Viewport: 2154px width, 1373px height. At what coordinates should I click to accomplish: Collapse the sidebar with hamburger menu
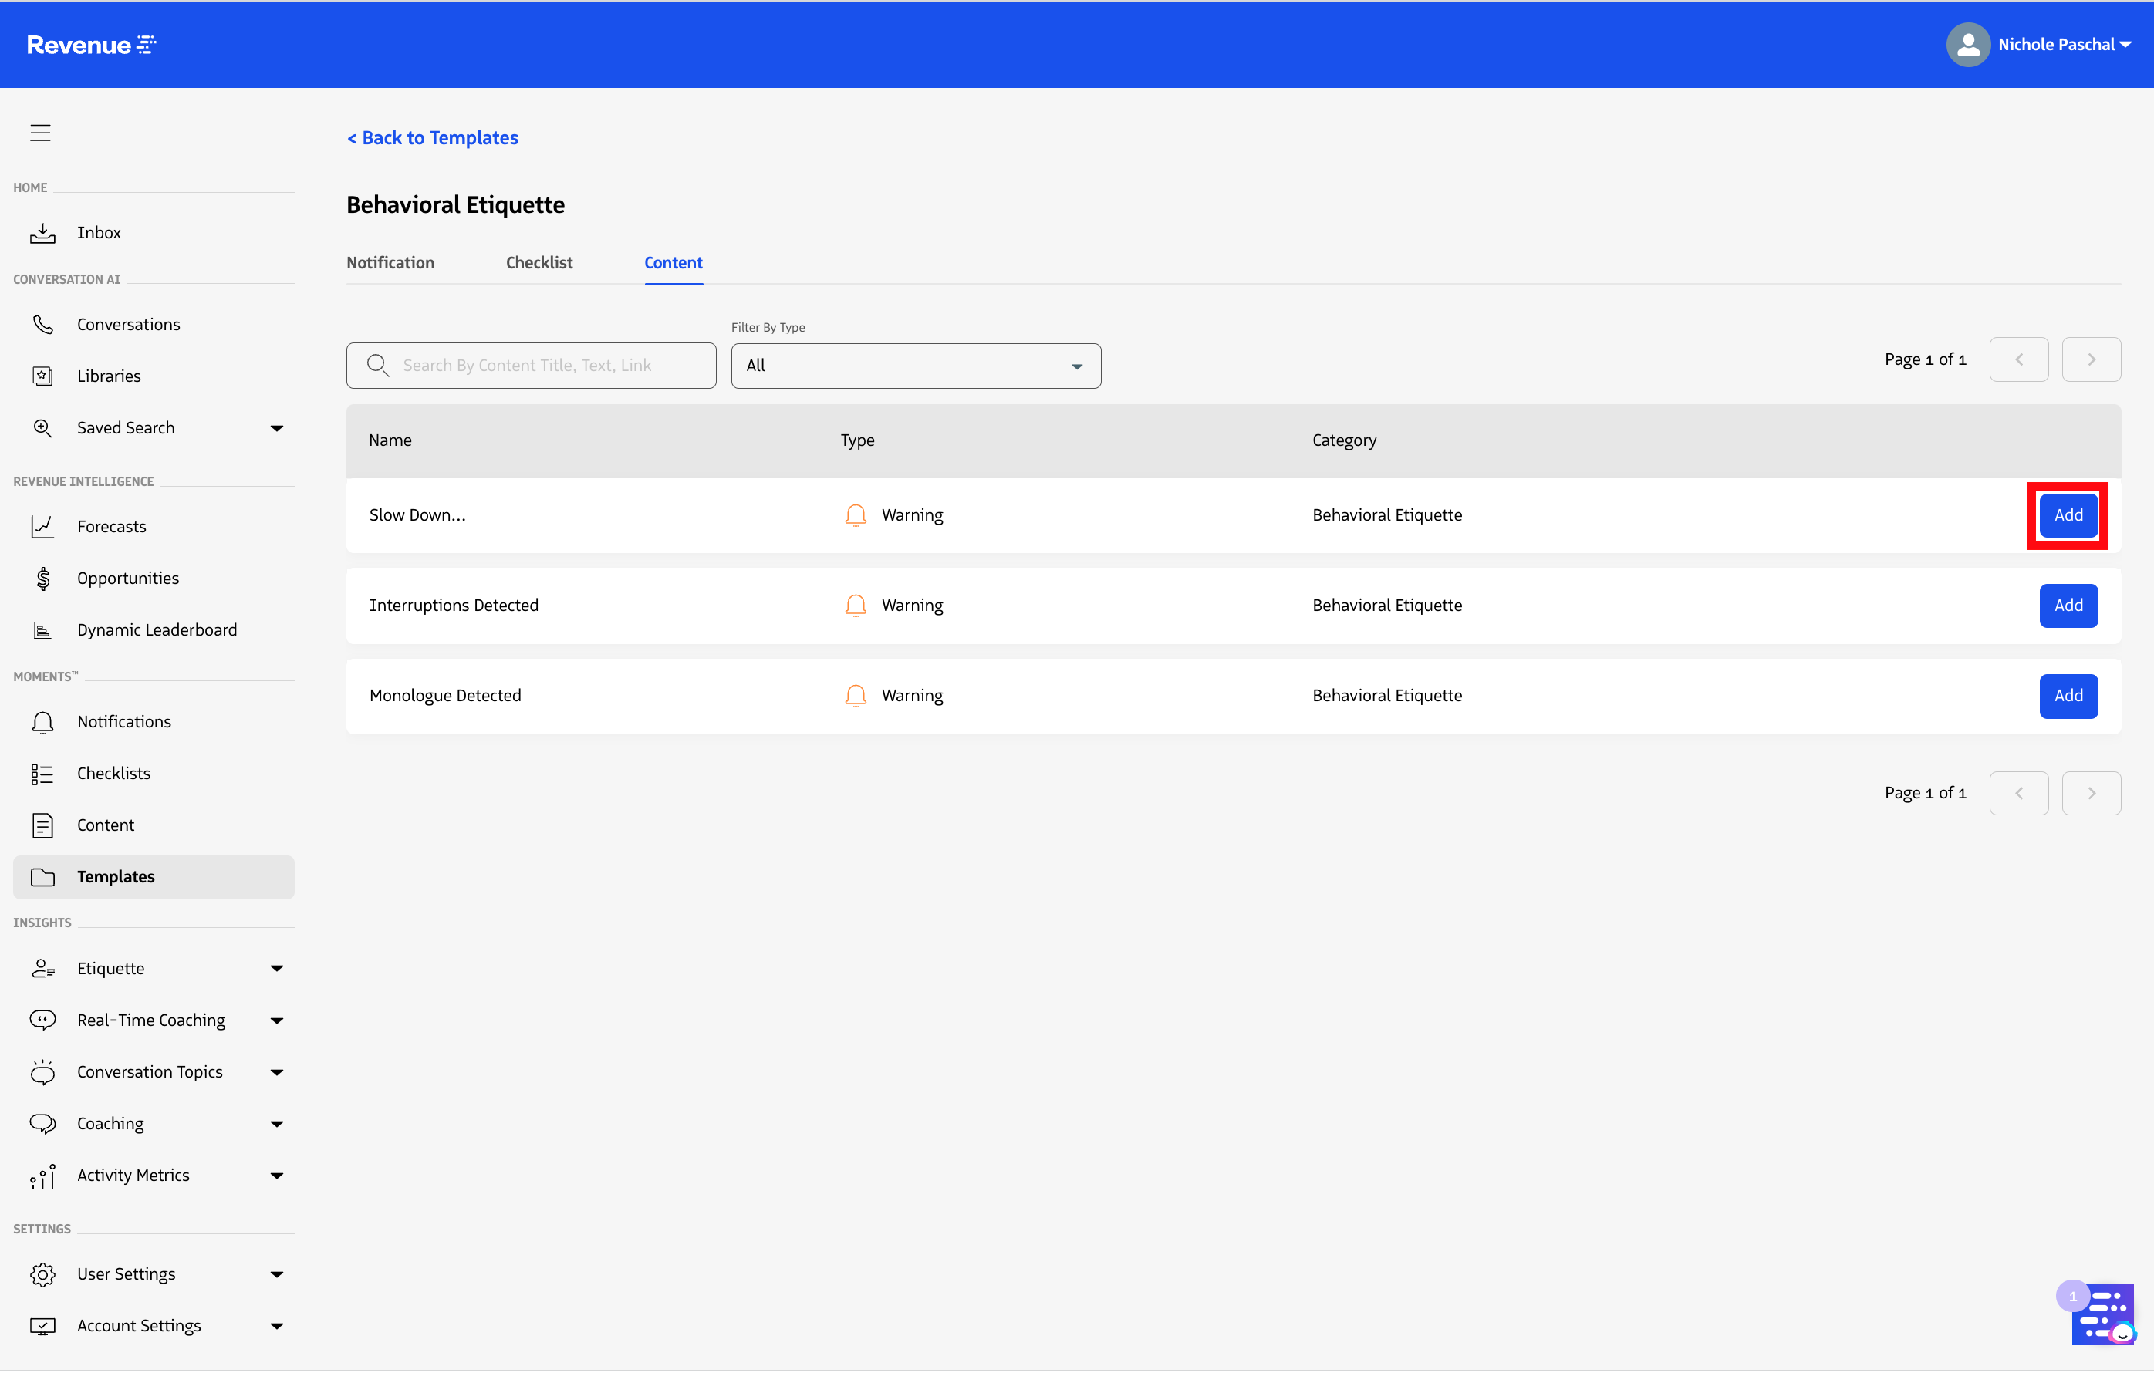[40, 133]
